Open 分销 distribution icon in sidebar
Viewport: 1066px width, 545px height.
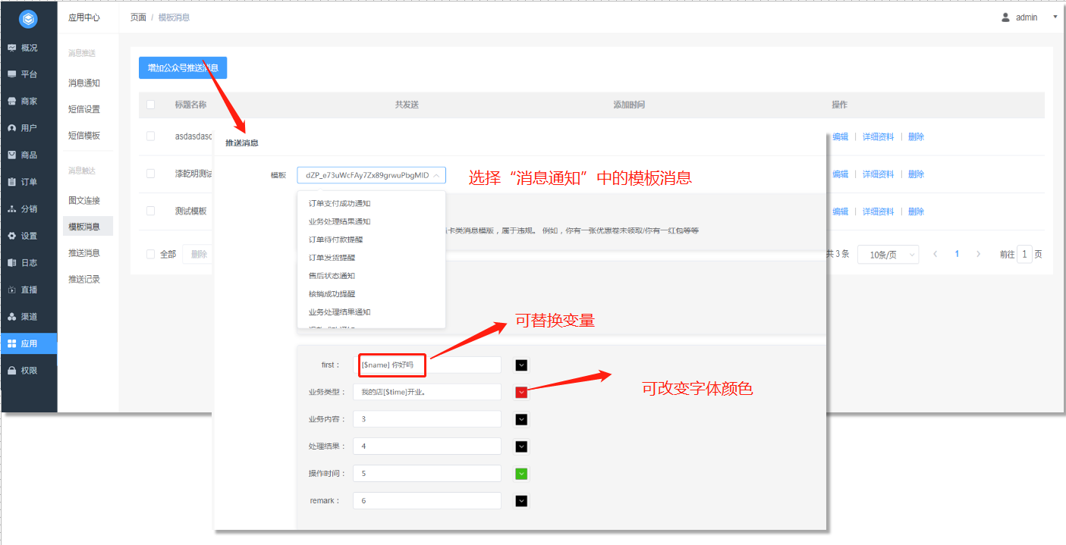tap(12, 208)
